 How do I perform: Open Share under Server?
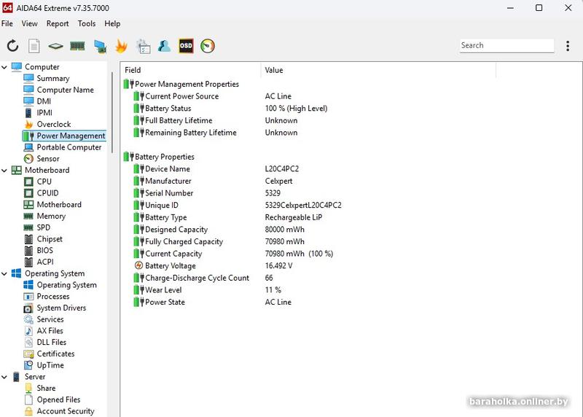(x=40, y=389)
